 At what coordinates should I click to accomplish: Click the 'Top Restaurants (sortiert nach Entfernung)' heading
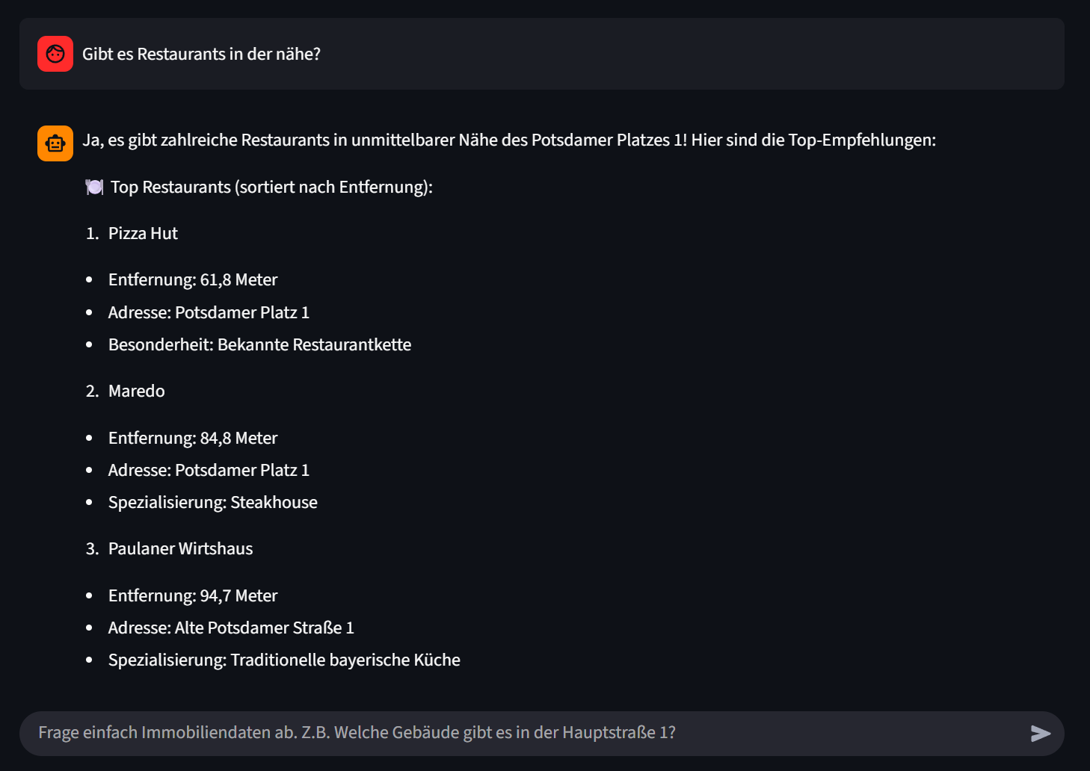[271, 188]
